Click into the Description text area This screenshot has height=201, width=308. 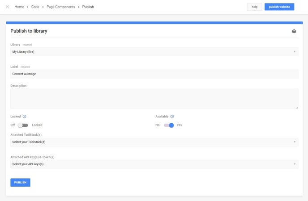pos(154,99)
